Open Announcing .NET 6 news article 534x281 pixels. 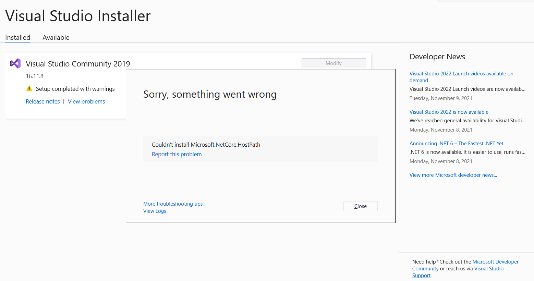456,144
